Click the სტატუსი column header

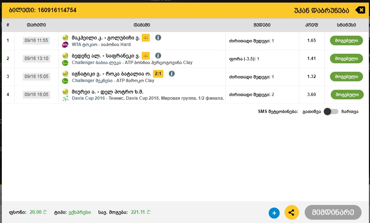pos(347,25)
